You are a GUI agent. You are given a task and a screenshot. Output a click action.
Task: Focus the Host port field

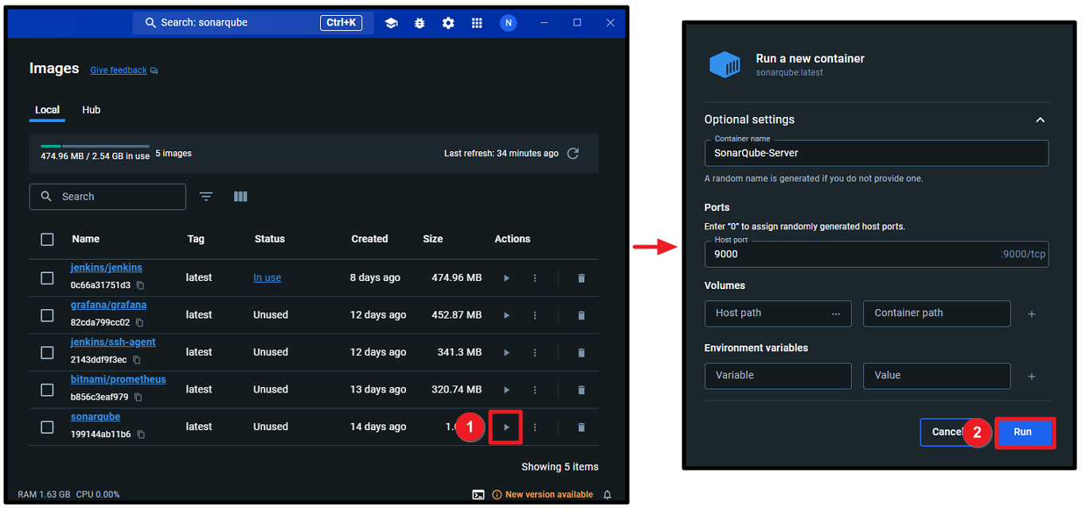[877, 254]
